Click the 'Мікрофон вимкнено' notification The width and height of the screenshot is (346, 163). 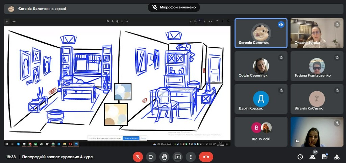[174, 7]
